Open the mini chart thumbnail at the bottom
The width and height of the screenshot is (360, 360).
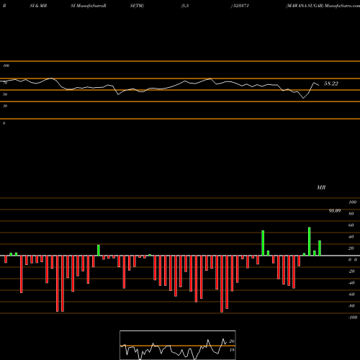coord(178,345)
